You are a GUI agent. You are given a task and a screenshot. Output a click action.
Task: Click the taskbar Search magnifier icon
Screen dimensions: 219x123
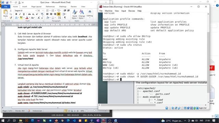[x=9, y=121]
